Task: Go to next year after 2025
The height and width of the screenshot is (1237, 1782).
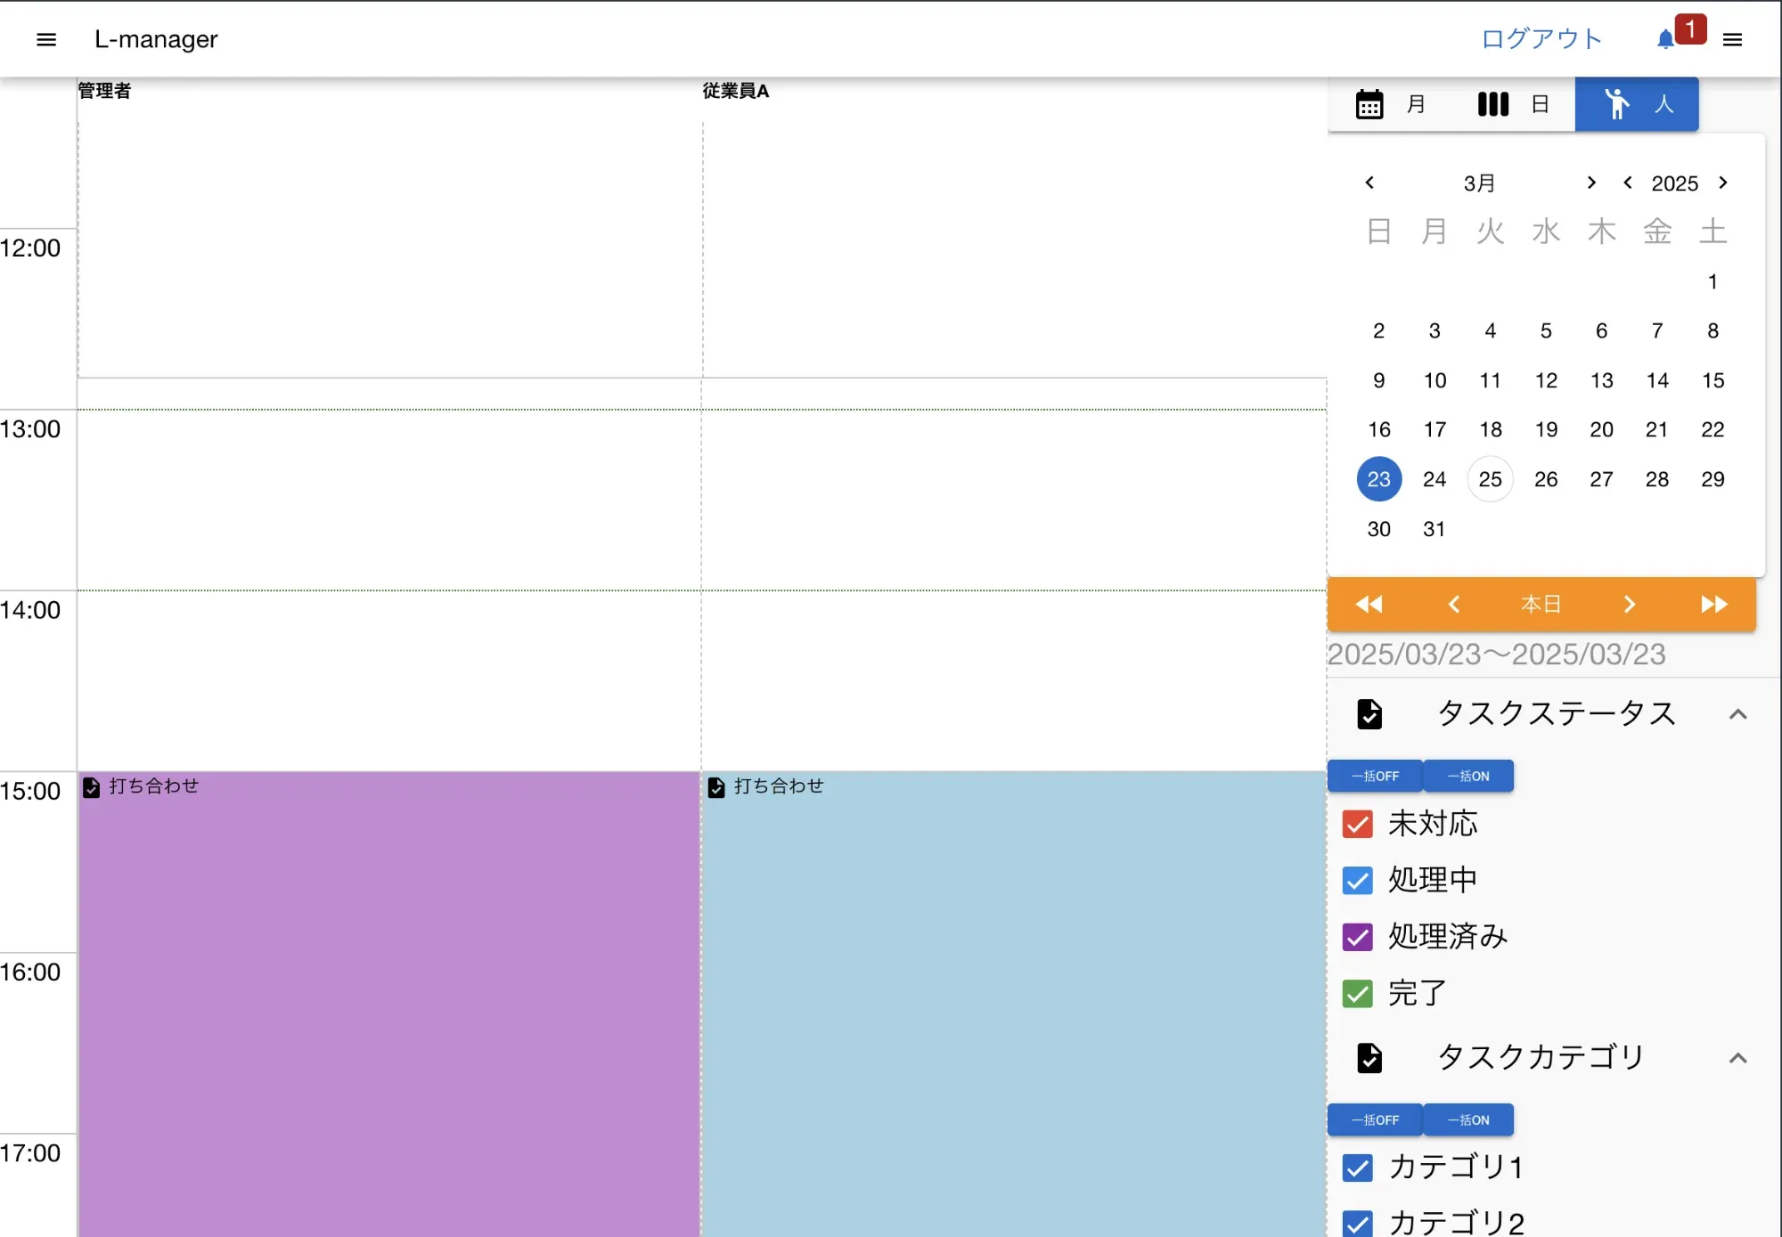Action: pos(1723,183)
